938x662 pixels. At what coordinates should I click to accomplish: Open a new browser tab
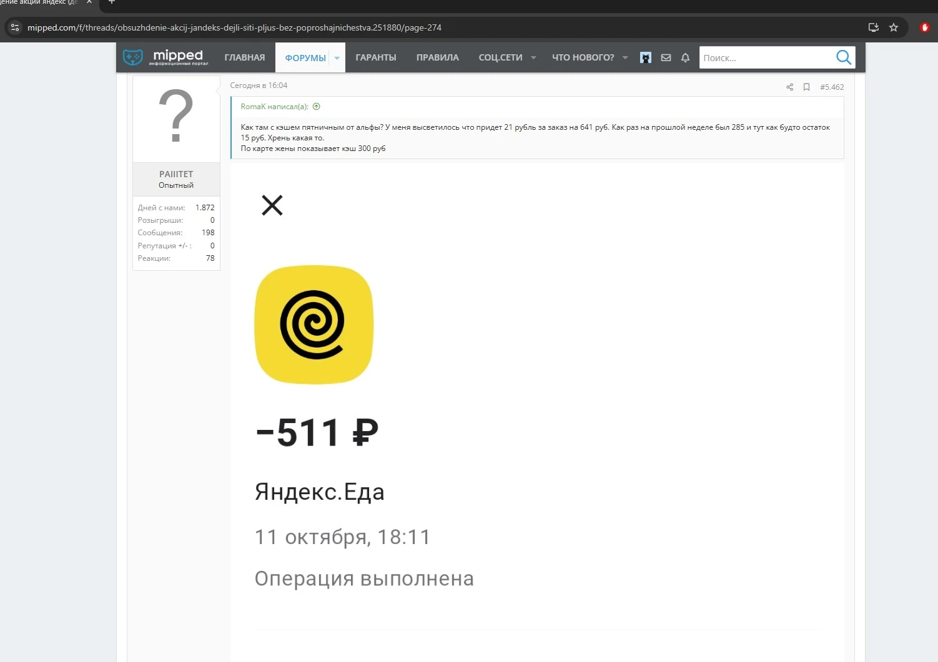pos(112,2)
